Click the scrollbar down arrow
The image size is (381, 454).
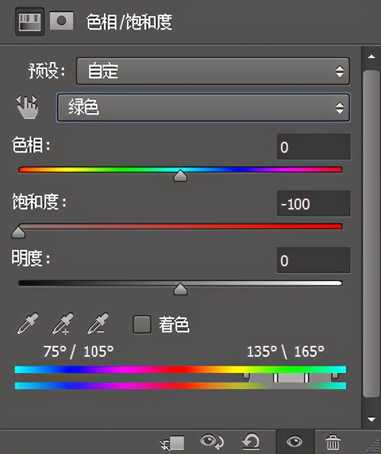pos(372,419)
